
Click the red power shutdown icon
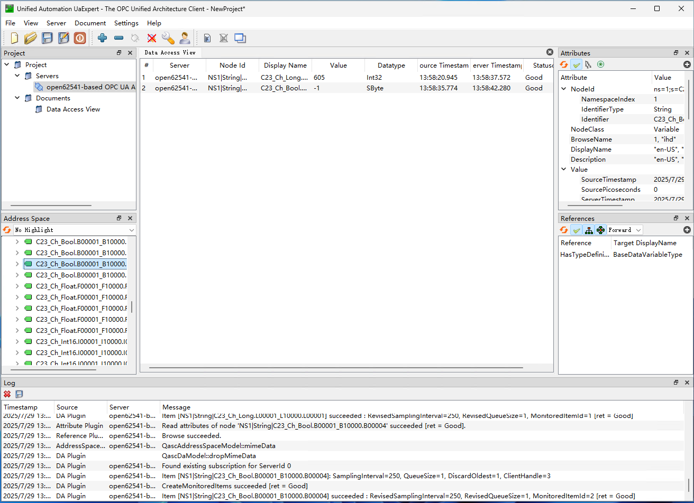79,38
